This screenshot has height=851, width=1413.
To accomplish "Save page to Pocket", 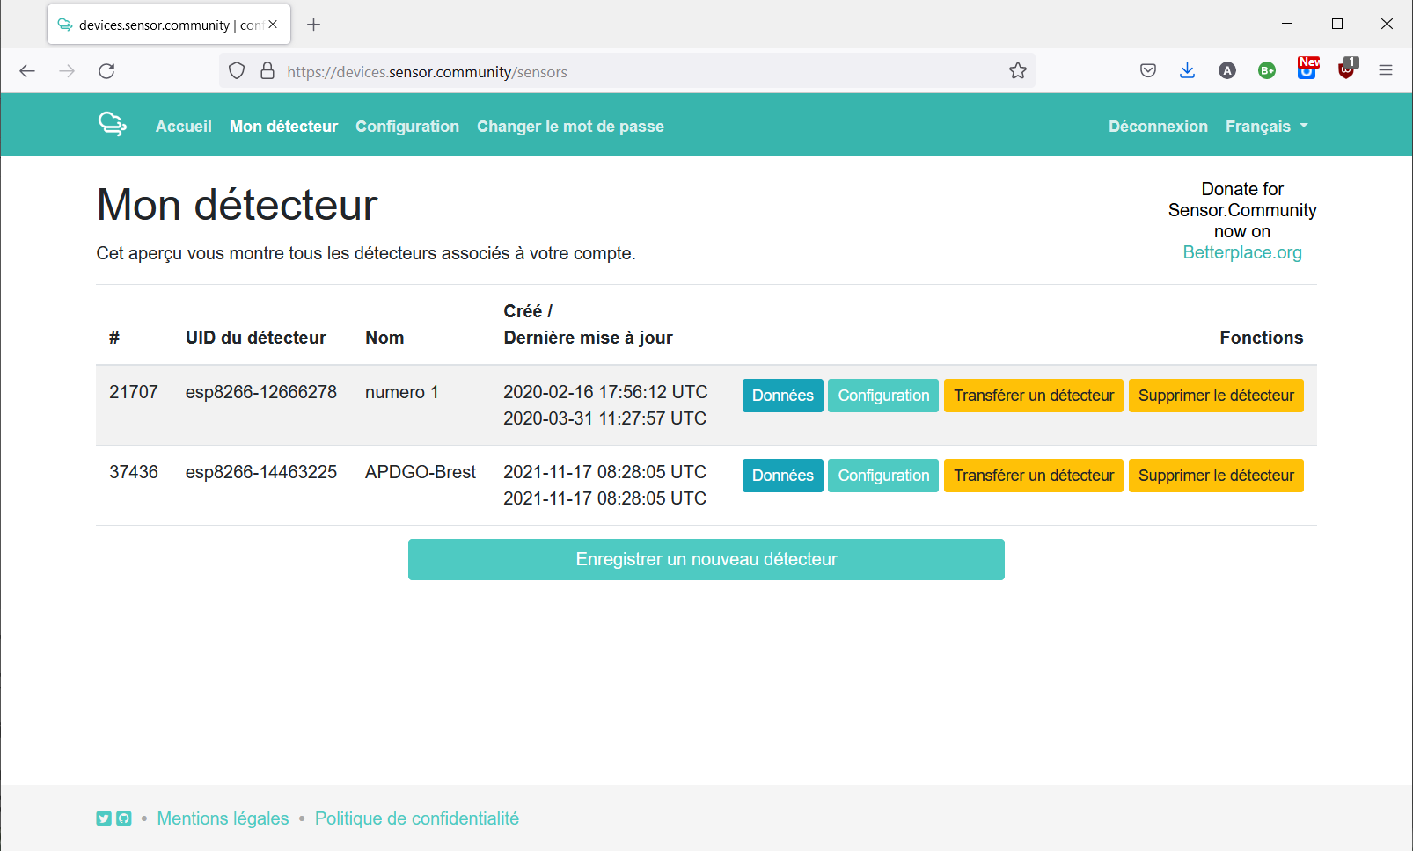I will point(1147,71).
